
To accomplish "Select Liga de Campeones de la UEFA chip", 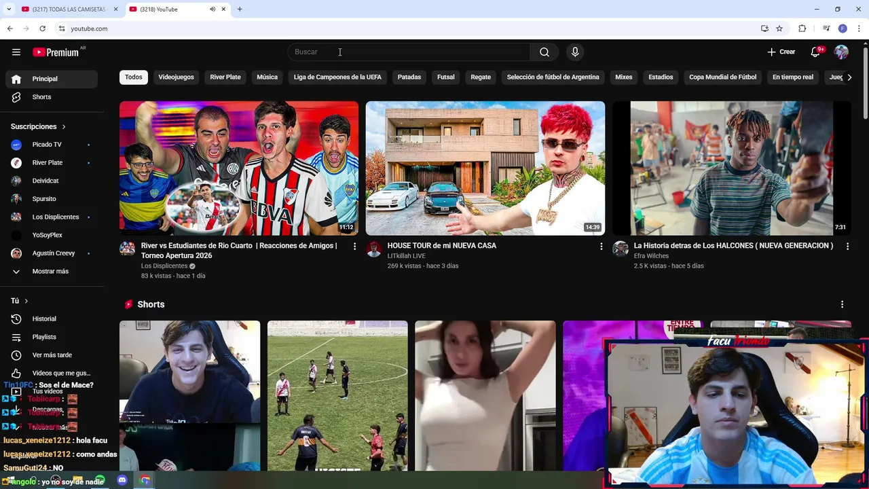I will (x=337, y=77).
